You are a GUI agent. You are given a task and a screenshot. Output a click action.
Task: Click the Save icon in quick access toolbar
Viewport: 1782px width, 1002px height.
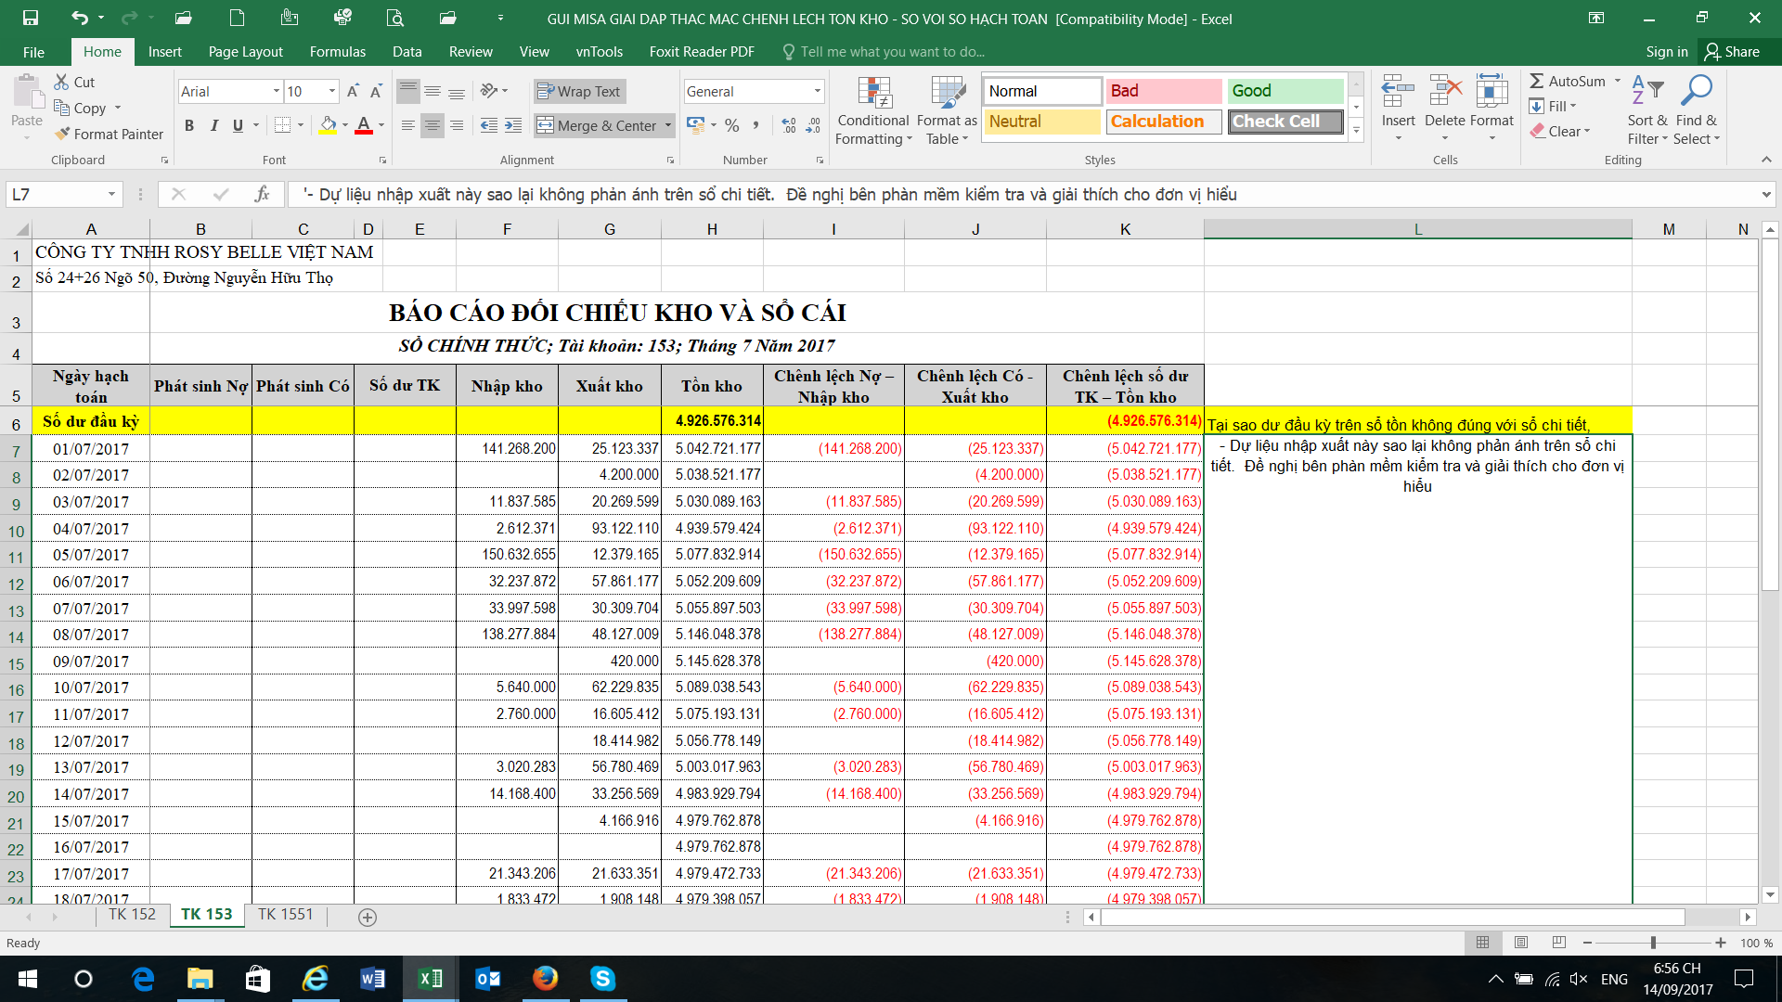31,18
